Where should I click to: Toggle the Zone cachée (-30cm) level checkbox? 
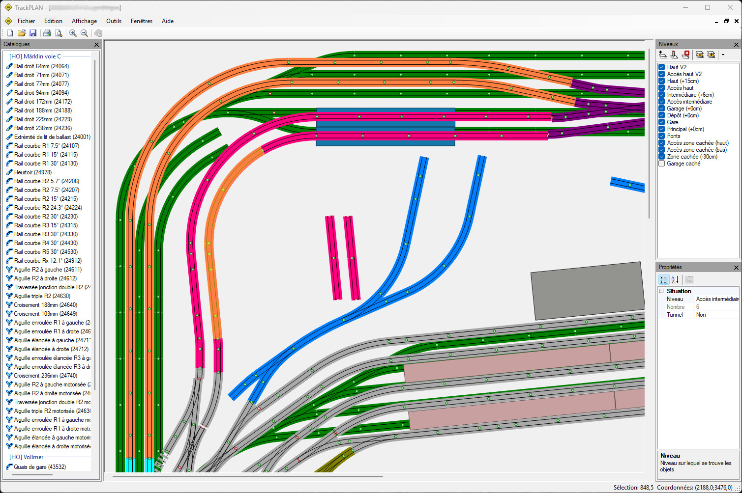tap(662, 157)
